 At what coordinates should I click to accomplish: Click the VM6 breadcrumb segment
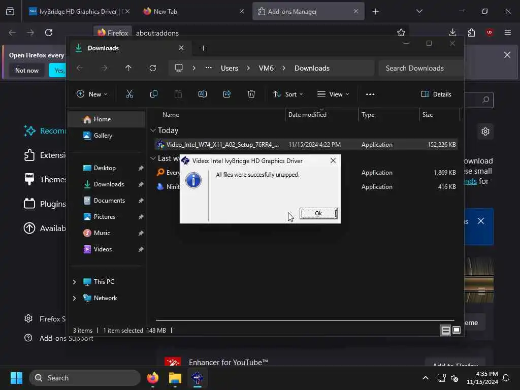(266, 68)
